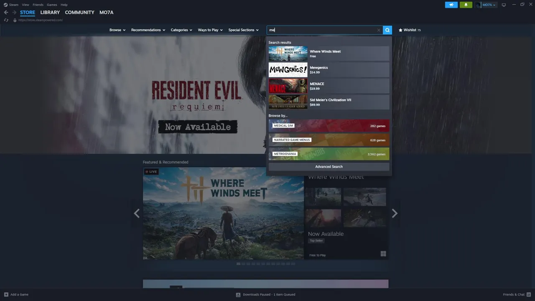The image size is (535, 301).
Task: Click the blue search magnifier button
Action: pos(387,30)
